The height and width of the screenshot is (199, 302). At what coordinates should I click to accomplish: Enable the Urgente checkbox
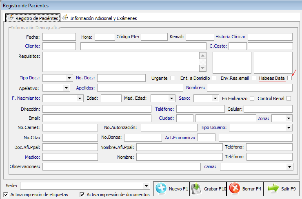tap(173, 78)
